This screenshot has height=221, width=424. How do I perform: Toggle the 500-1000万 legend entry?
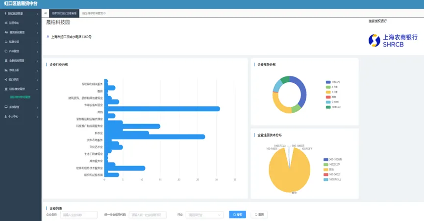333,159
